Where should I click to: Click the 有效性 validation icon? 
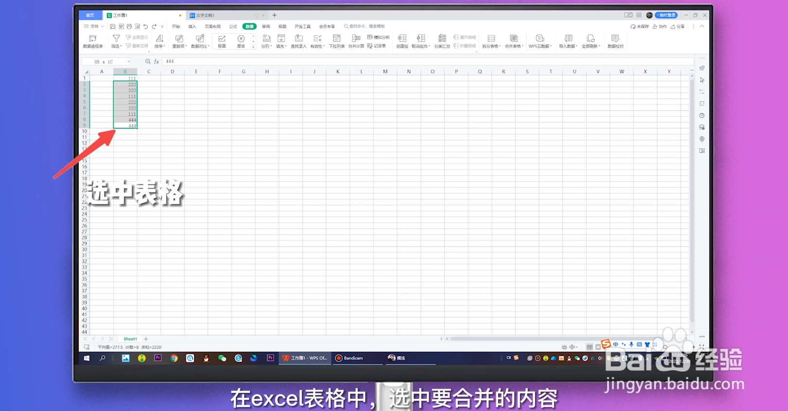pyautogui.click(x=317, y=38)
